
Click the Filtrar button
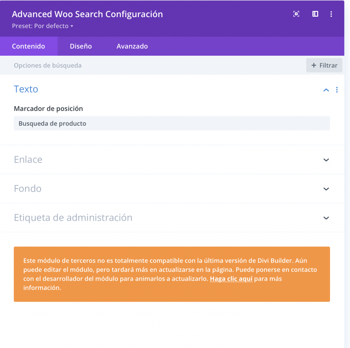pos(324,65)
